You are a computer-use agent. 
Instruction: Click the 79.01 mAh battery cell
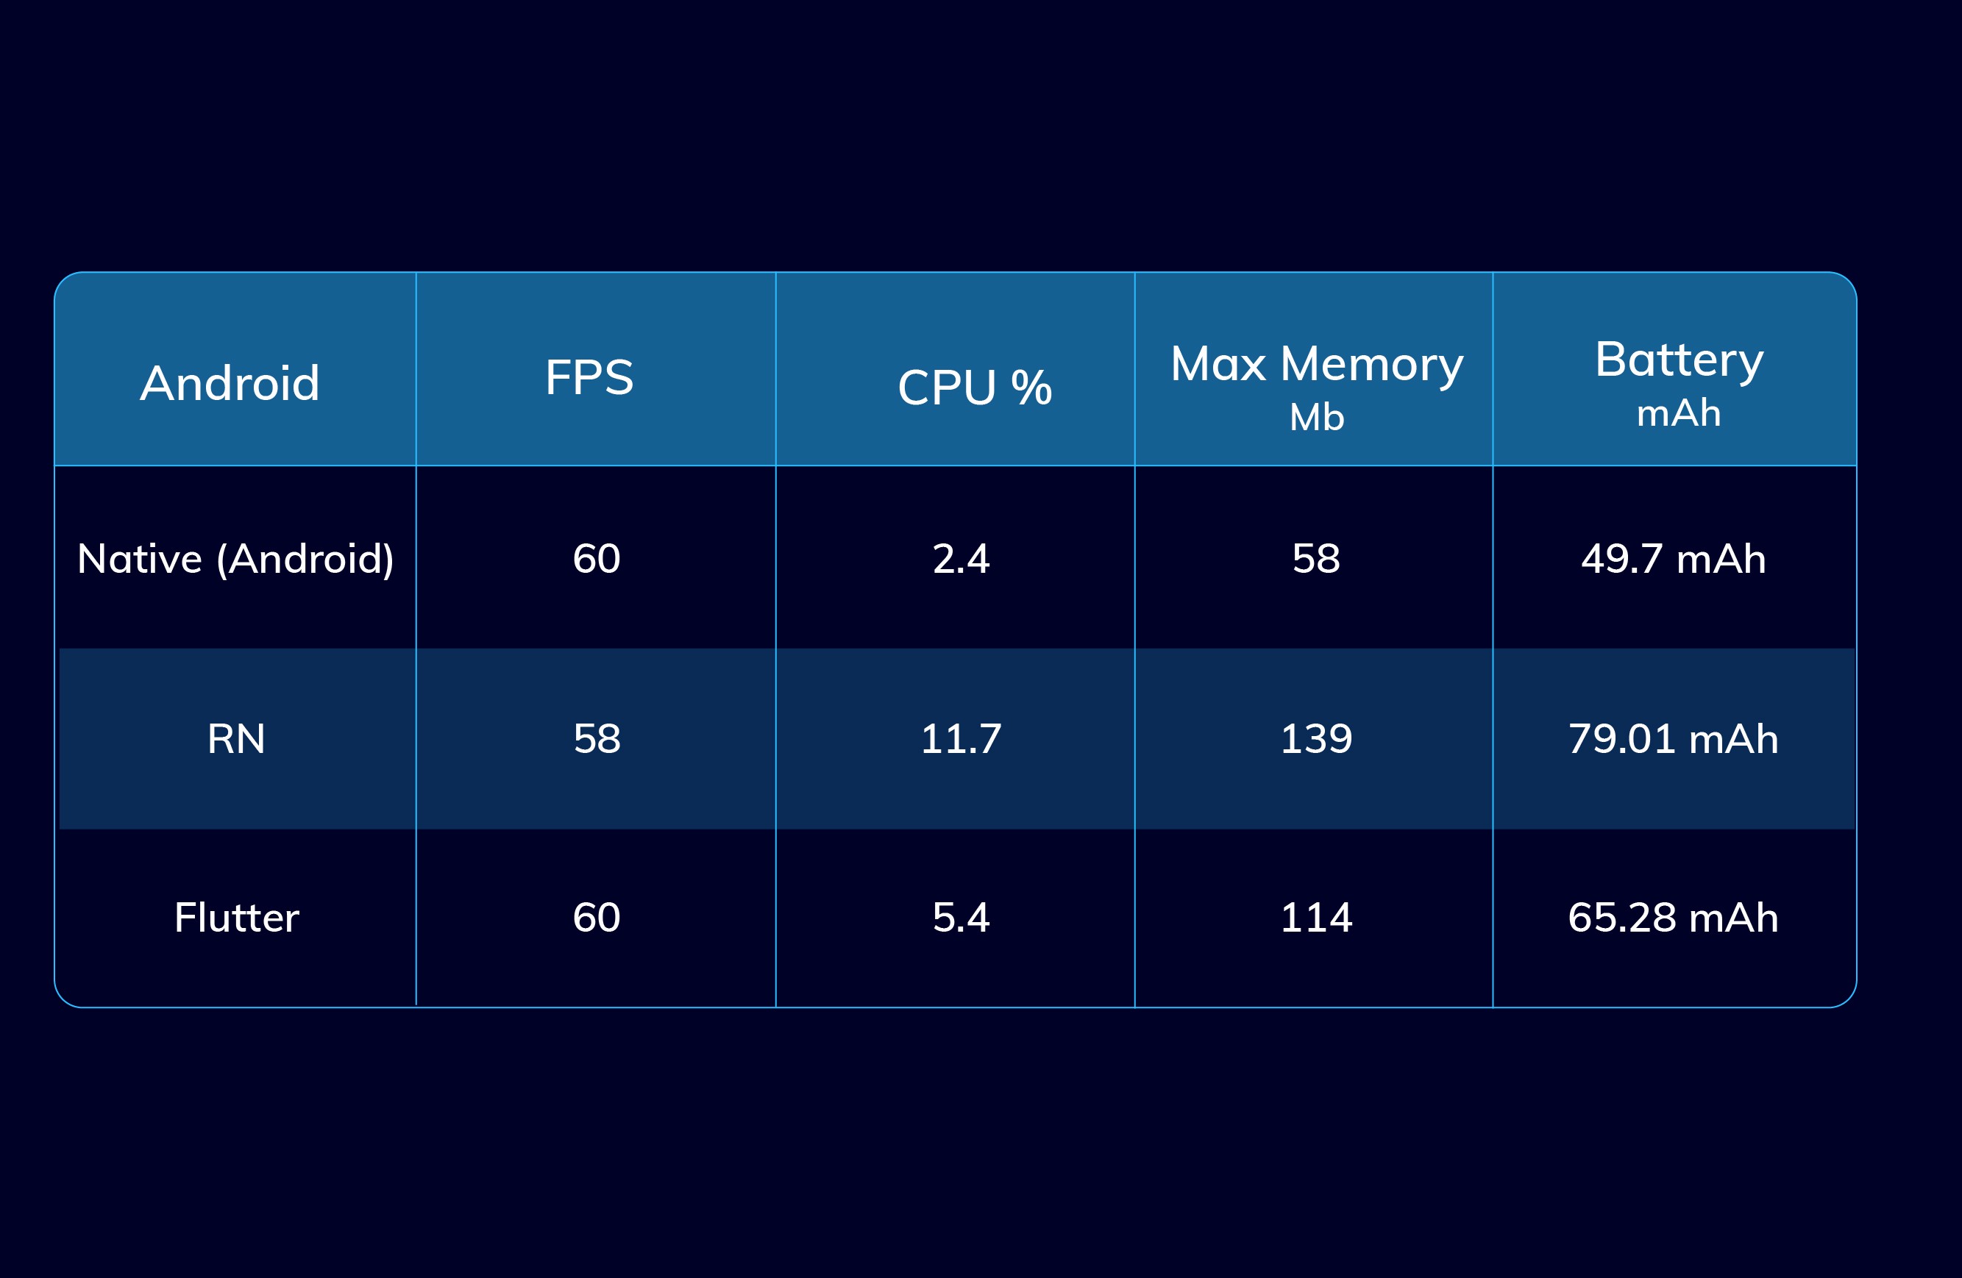[1674, 738]
